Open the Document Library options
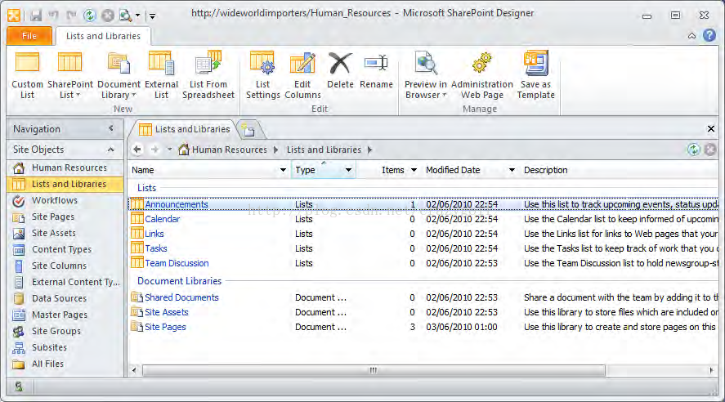The height and width of the screenshot is (402, 725). click(x=119, y=75)
